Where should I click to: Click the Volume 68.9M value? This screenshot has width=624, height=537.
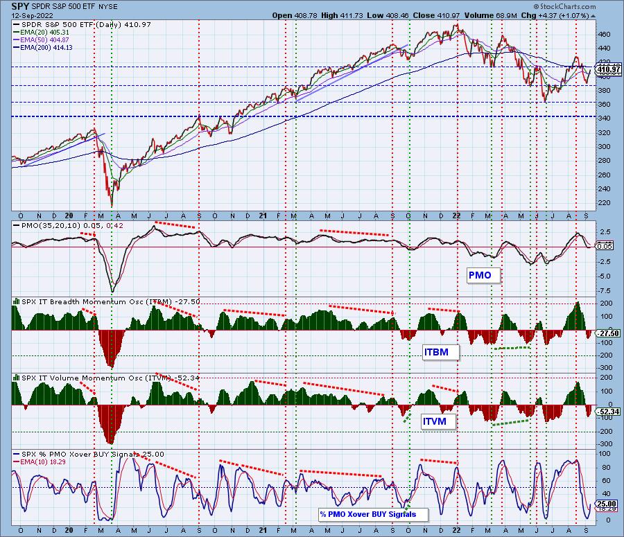coord(490,15)
